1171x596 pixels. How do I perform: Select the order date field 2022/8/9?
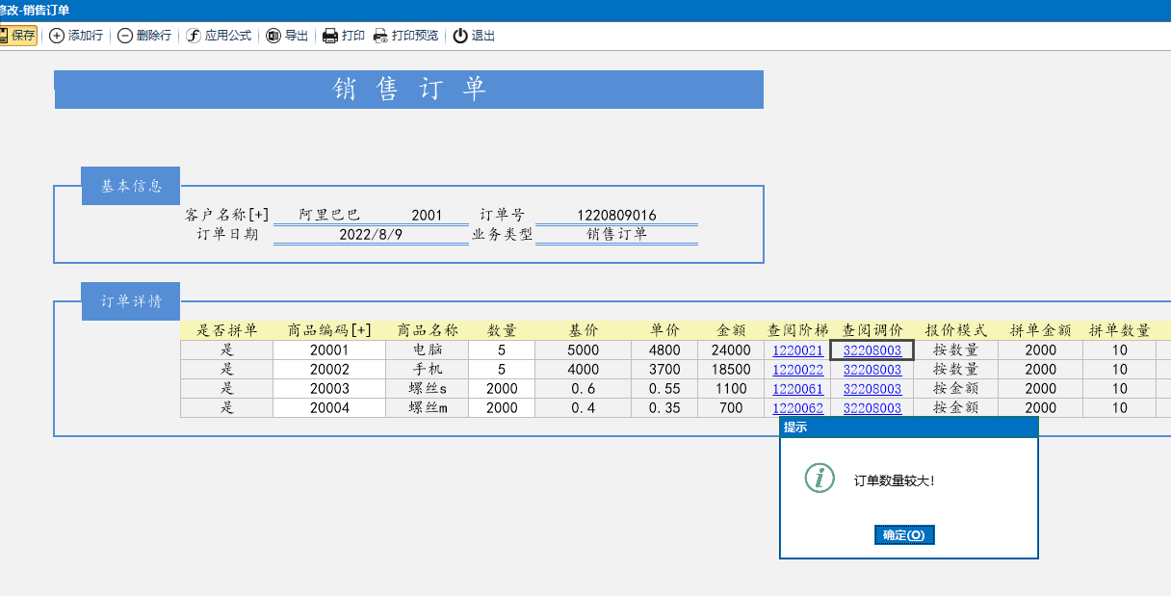371,234
